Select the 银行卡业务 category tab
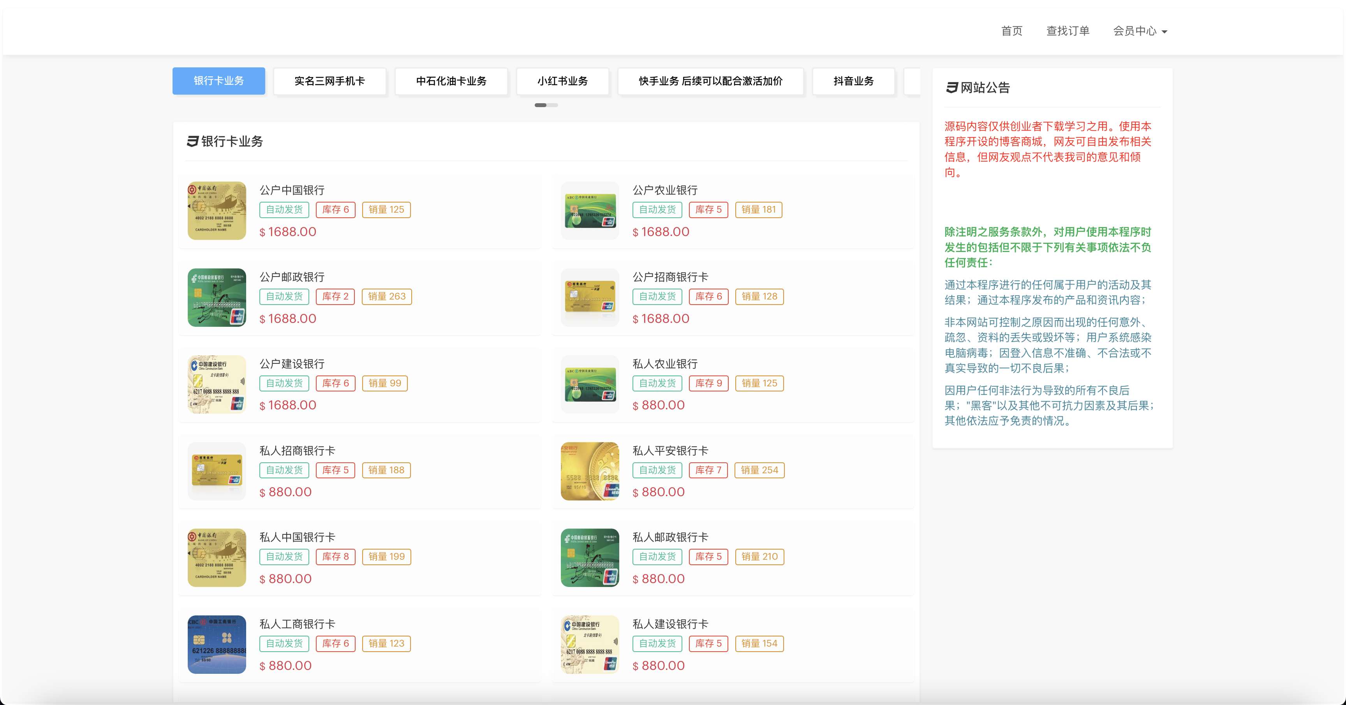This screenshot has height=705, width=1346. click(218, 81)
